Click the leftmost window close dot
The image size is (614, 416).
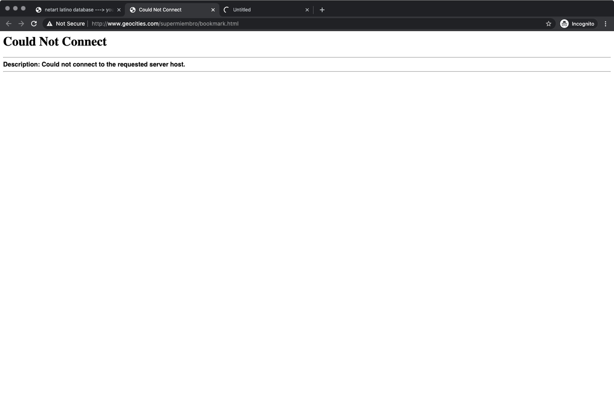7,8
